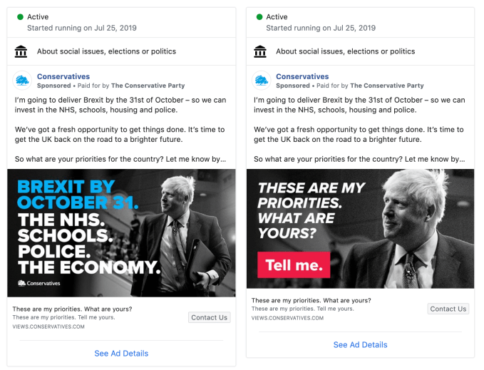Click the right ad's politics building icon

point(261,51)
